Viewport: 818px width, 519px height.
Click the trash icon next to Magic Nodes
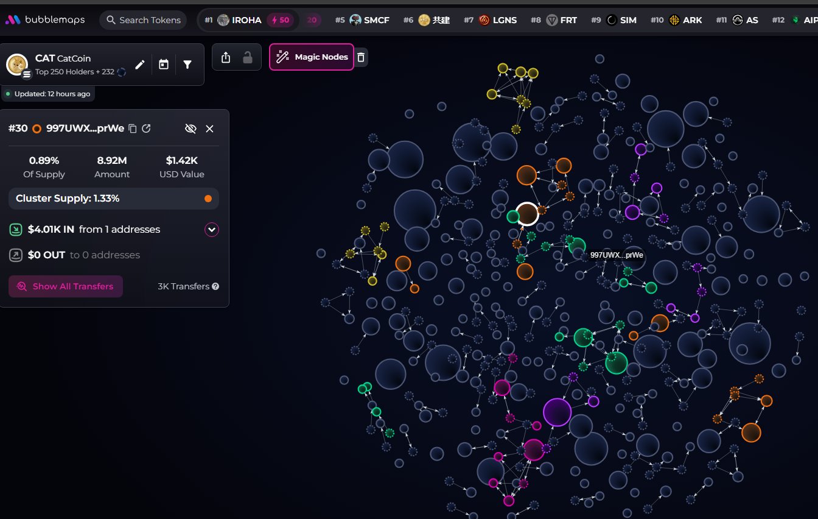tap(361, 57)
